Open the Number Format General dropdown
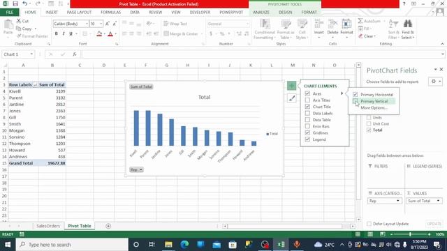The width and height of the screenshot is (447, 251). 247,24
